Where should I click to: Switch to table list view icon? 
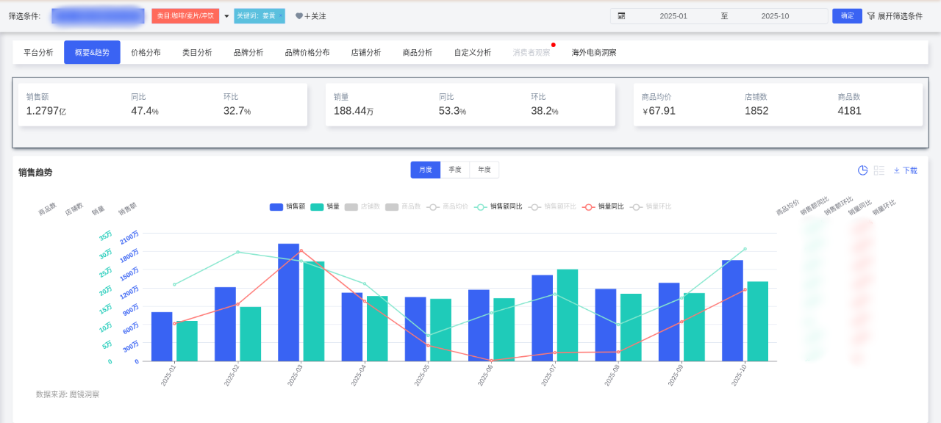click(x=879, y=170)
